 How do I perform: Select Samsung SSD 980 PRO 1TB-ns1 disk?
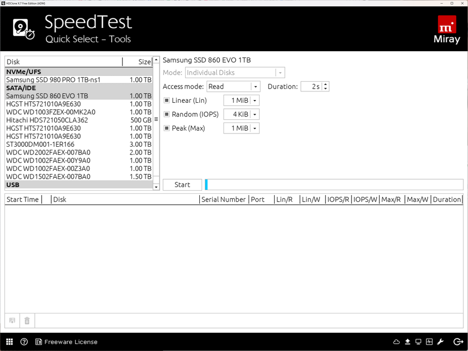click(x=79, y=80)
